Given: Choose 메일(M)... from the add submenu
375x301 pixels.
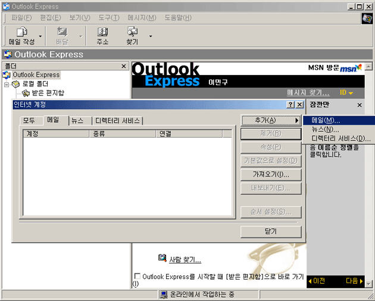Looking at the screenshot, I should coord(339,120).
